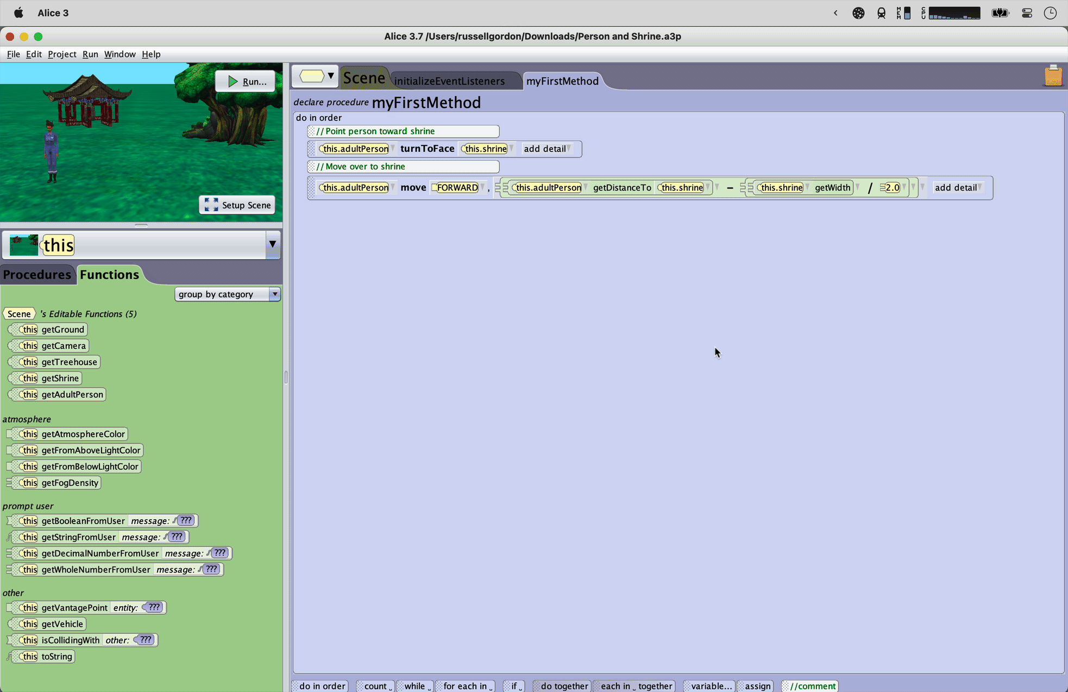
Task: Click the scene thumbnail beside 'this'
Action: click(24, 245)
